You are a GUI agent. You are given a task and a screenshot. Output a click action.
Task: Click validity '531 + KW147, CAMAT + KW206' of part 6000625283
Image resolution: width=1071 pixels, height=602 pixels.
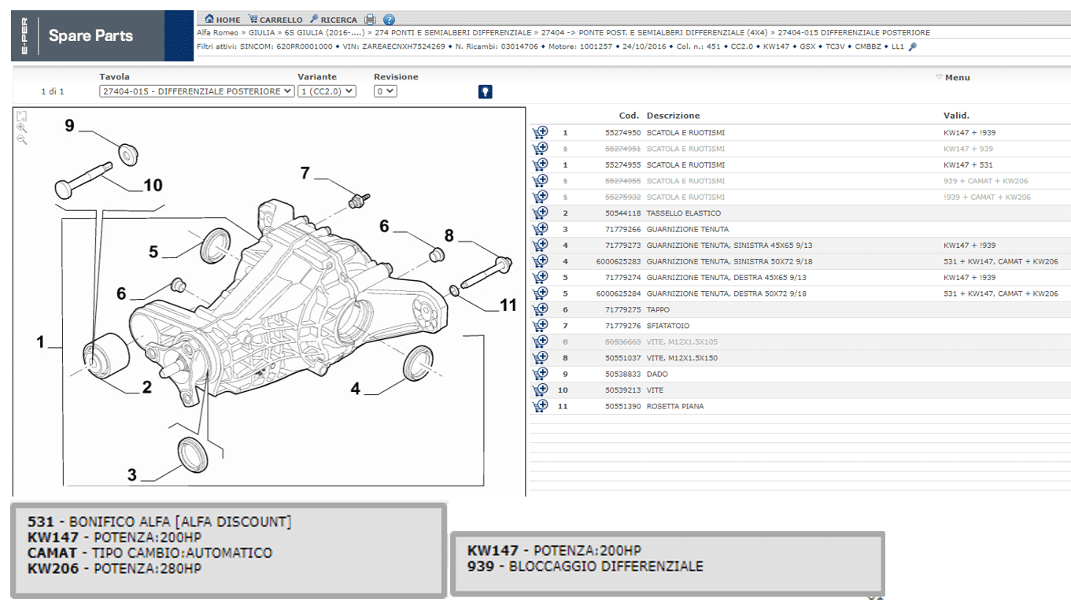coord(1001,261)
